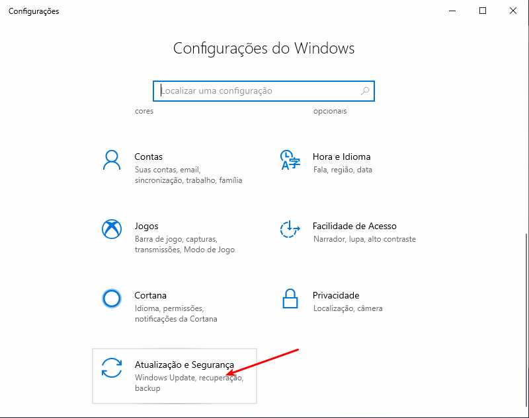Click the Cortana circle icon
529x418 pixels.
[112, 298]
